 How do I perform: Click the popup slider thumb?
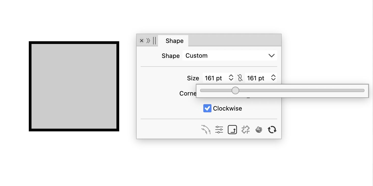[235, 90]
